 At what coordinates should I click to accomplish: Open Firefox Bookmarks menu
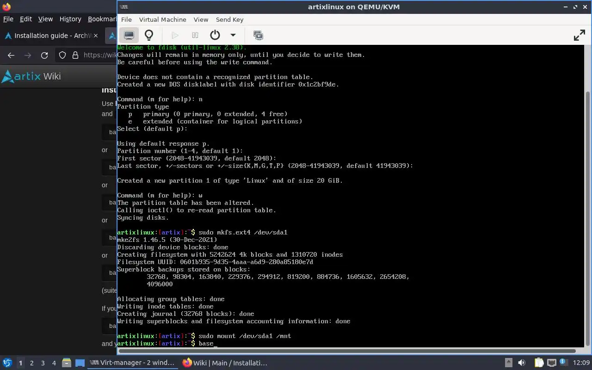coord(102,19)
